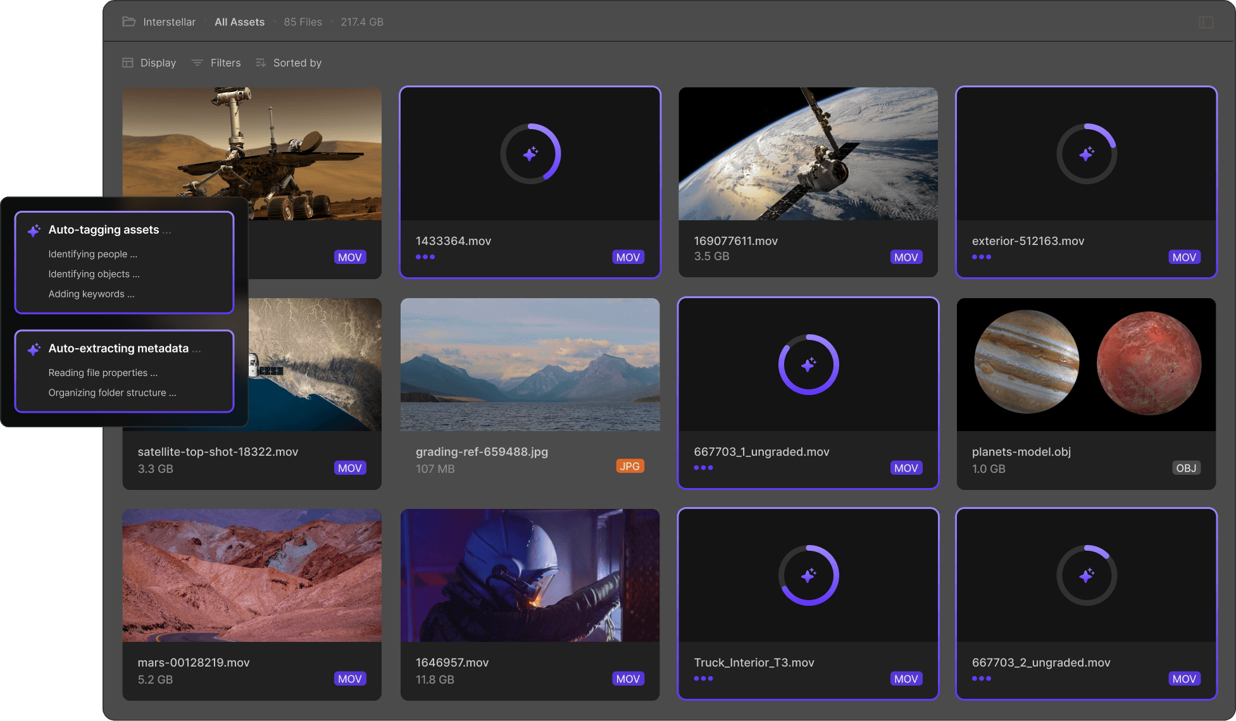1236x721 pixels.
Task: Select satellite-top-shot-18322.mov file name
Action: pos(218,451)
